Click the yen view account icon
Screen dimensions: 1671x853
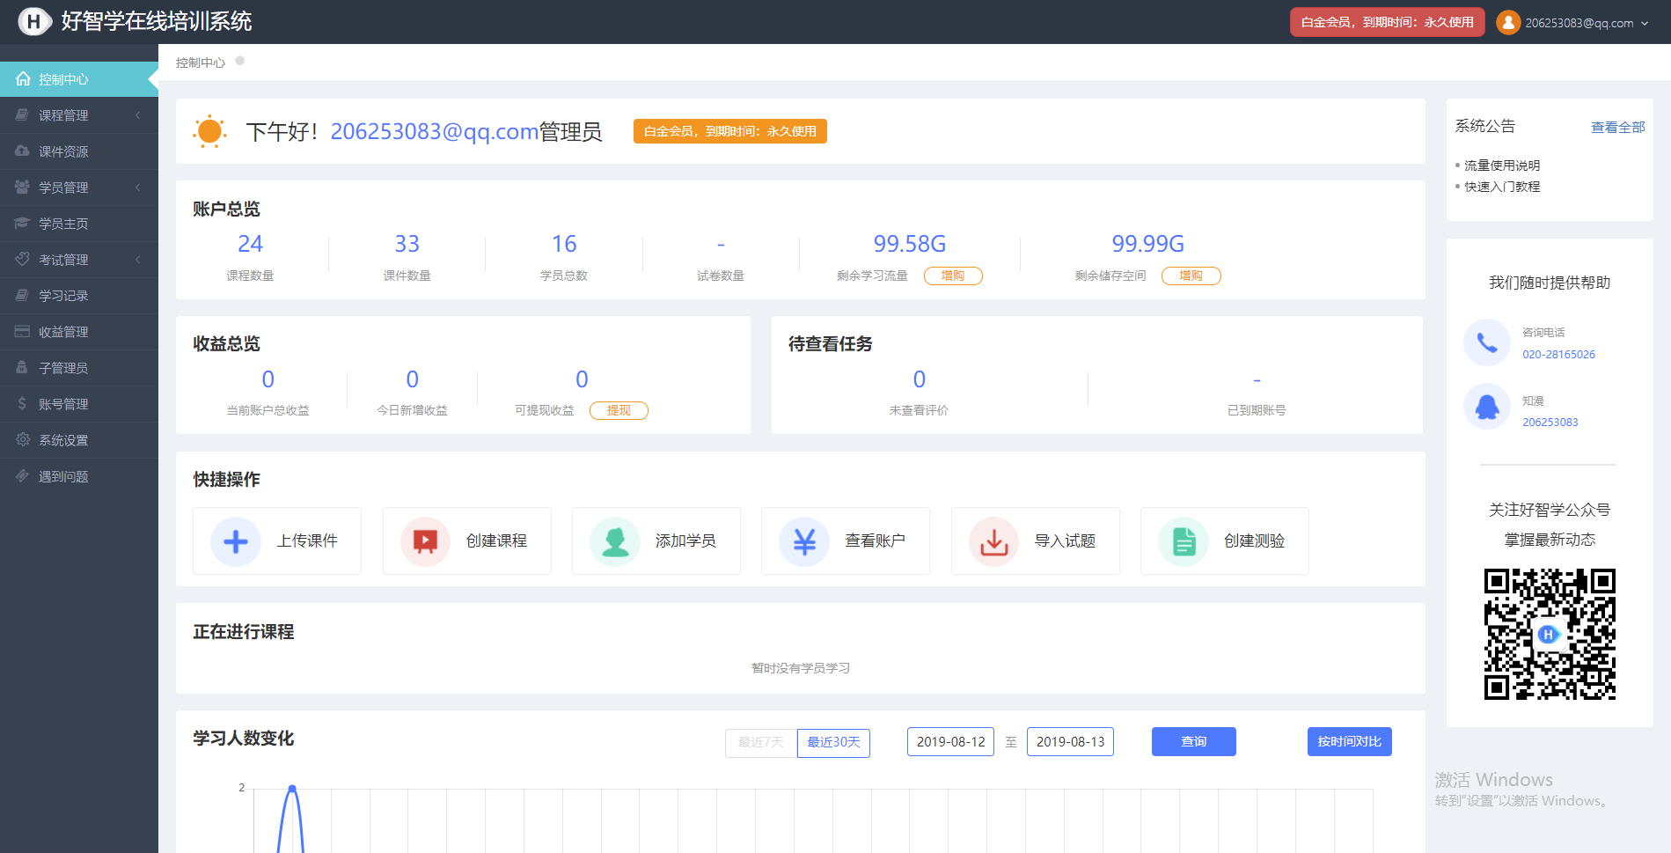(x=804, y=541)
